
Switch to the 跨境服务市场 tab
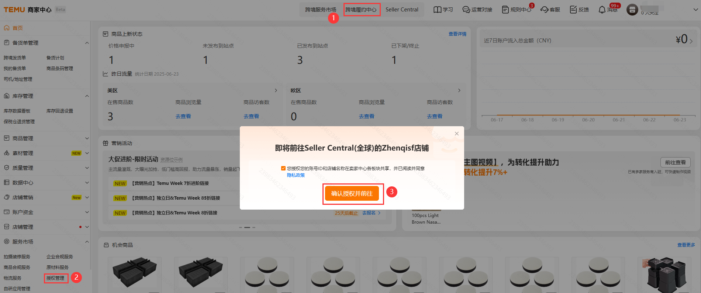click(321, 10)
